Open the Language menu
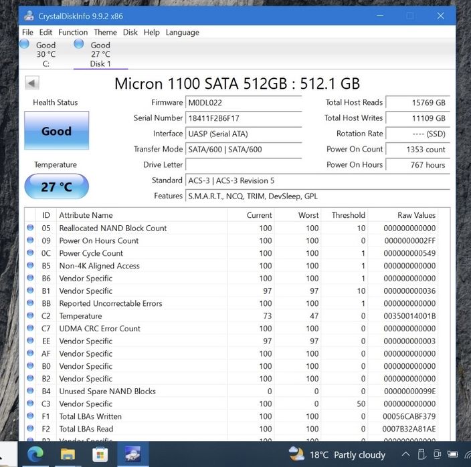The width and height of the screenshot is (471, 467). point(183,32)
